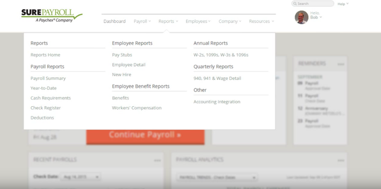
Task: Open the Company menu
Action: pos(230,21)
